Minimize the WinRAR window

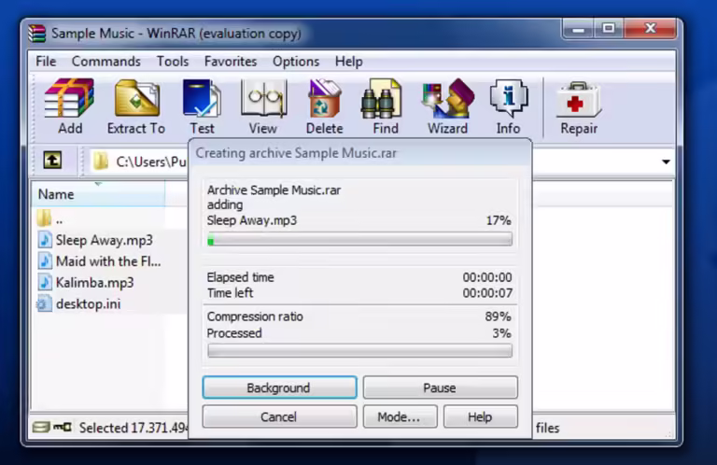point(578,29)
